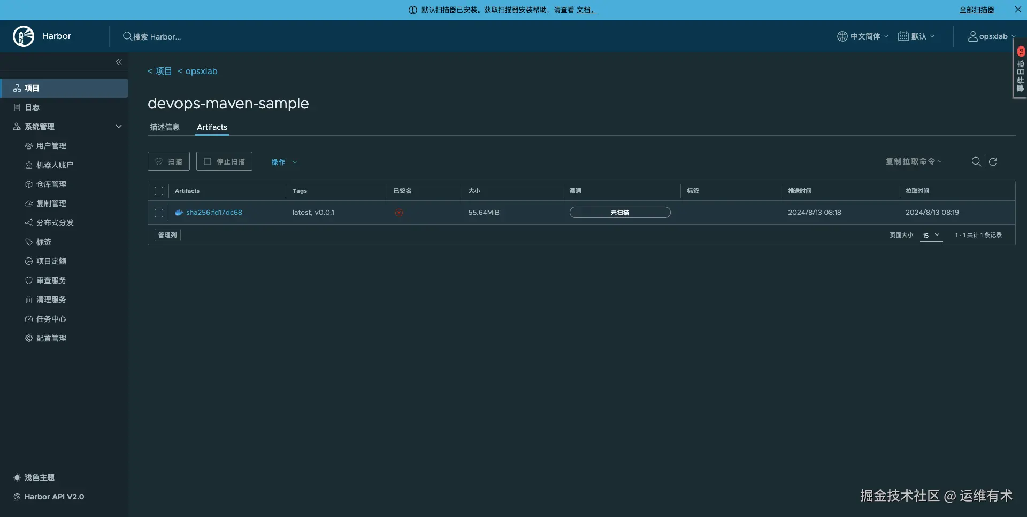Collapse the 系统管理 section
The width and height of the screenshot is (1027, 517).
pos(118,126)
